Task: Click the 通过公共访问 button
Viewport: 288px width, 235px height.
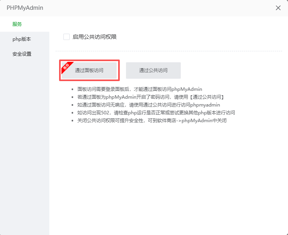Action: click(153, 70)
